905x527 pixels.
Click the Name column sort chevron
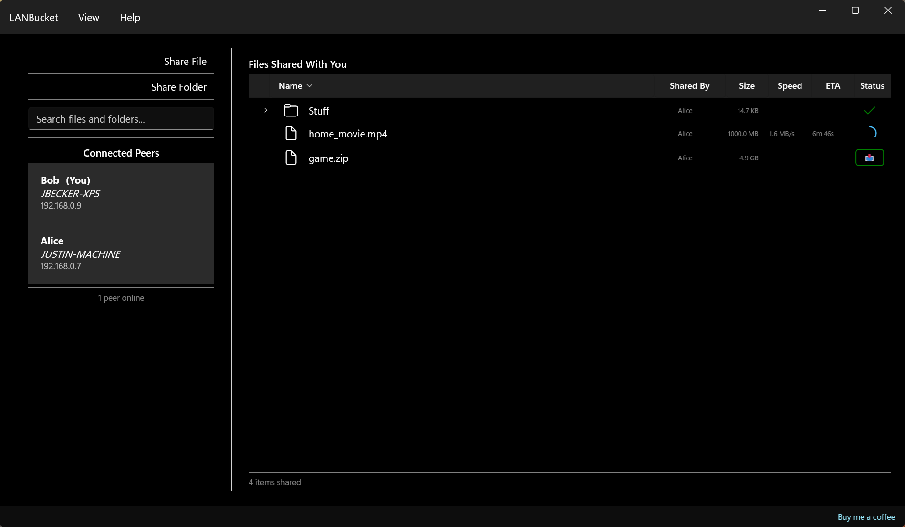click(x=309, y=86)
